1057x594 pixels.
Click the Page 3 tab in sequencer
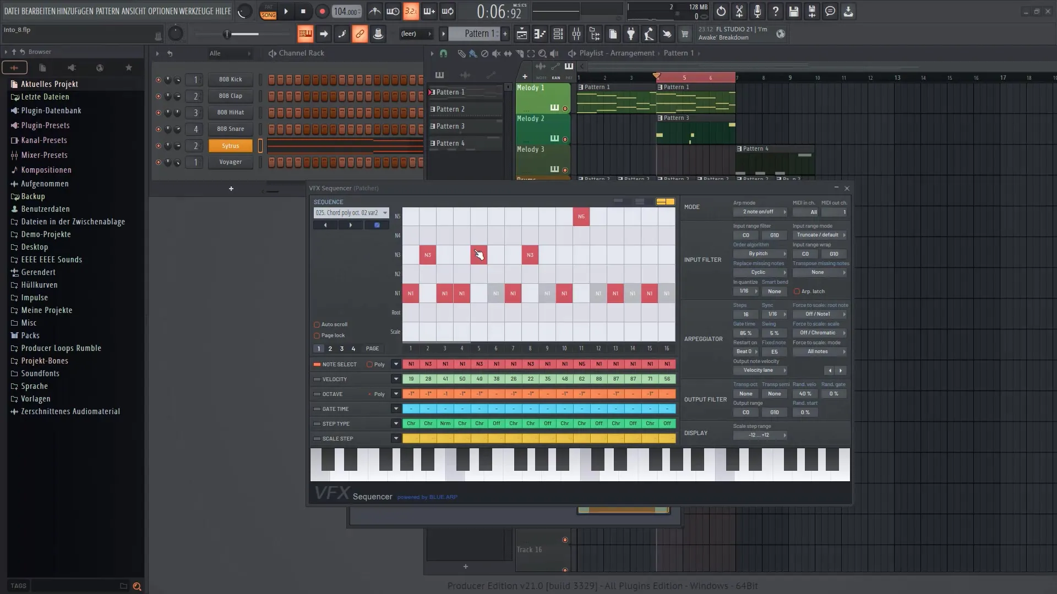pos(341,349)
